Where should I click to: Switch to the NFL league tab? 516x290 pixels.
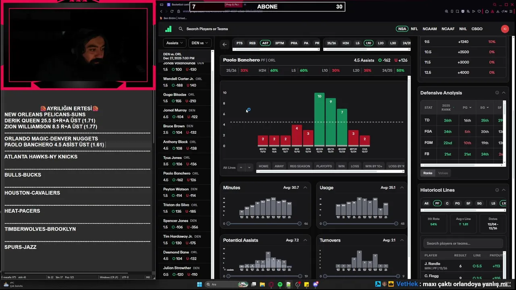click(x=414, y=29)
